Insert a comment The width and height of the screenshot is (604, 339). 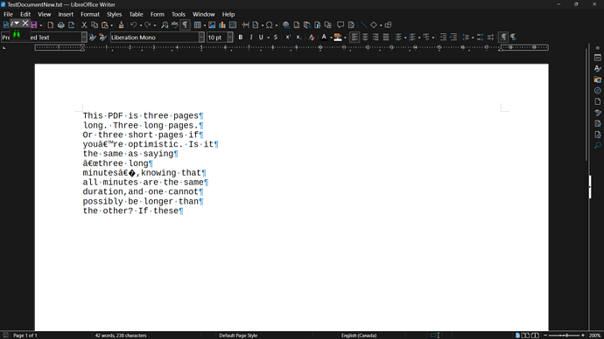341,25
